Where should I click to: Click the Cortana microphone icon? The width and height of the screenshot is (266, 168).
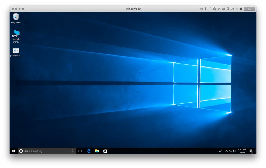click(72, 151)
